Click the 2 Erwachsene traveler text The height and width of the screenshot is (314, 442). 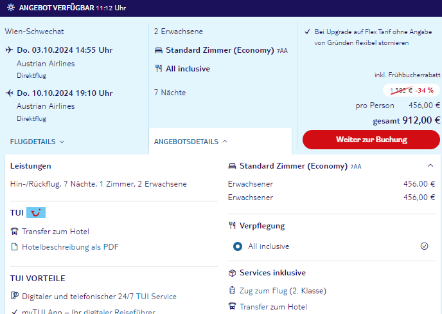pyautogui.click(x=178, y=32)
